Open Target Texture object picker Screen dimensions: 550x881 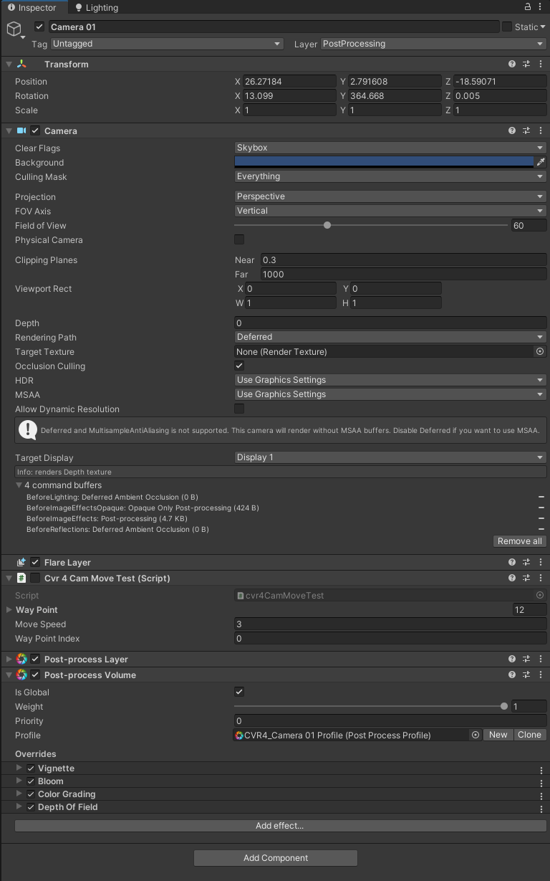[x=540, y=351]
